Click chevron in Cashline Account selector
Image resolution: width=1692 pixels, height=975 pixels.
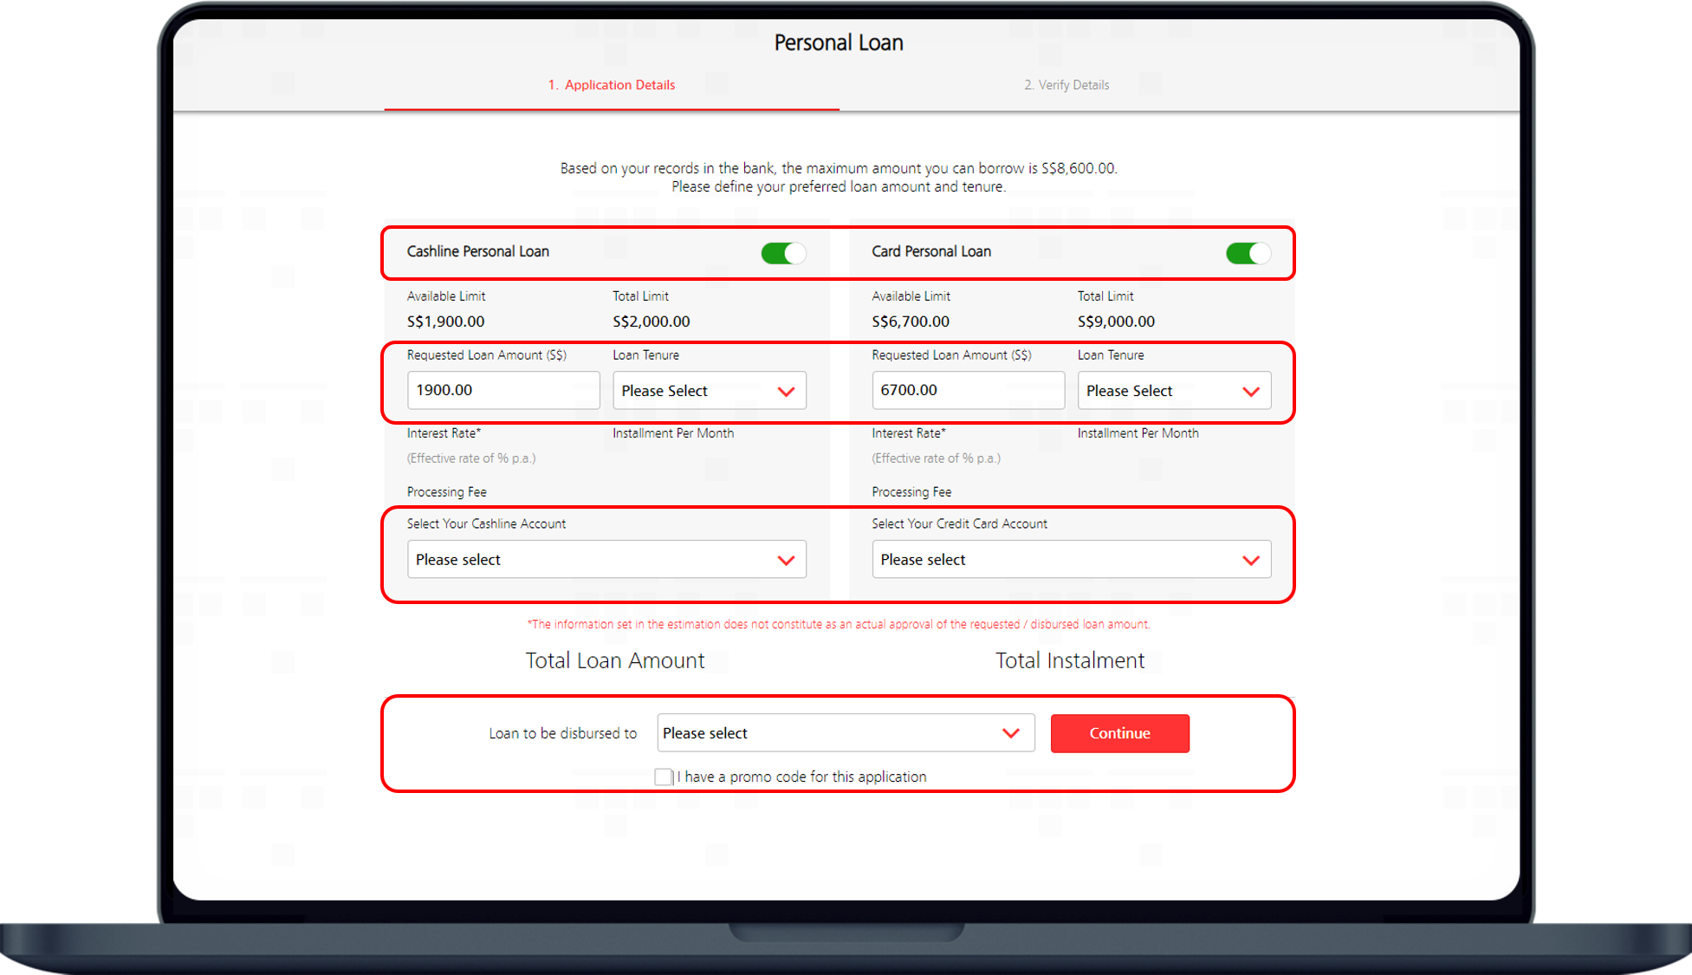tap(786, 561)
